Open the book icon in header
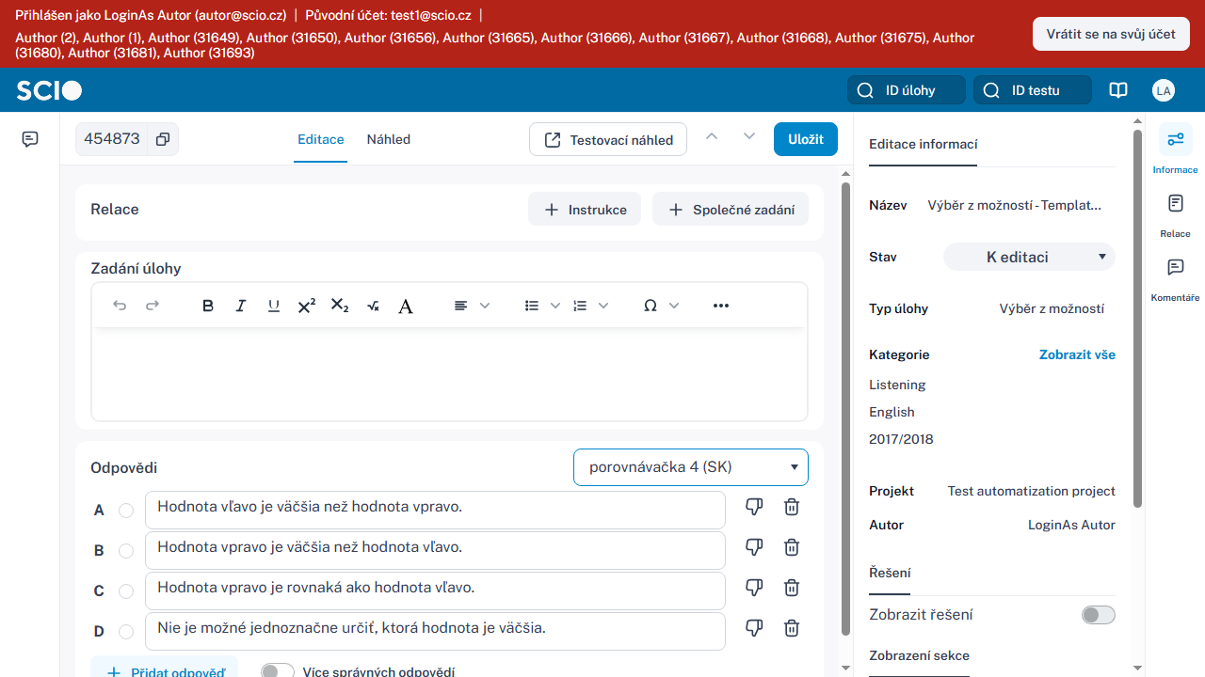Screen dimensions: 1205x677 click(1118, 90)
